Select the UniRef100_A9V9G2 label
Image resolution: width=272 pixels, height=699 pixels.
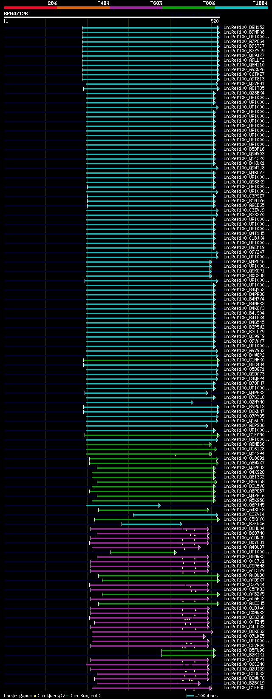pyautogui.click(x=244, y=350)
